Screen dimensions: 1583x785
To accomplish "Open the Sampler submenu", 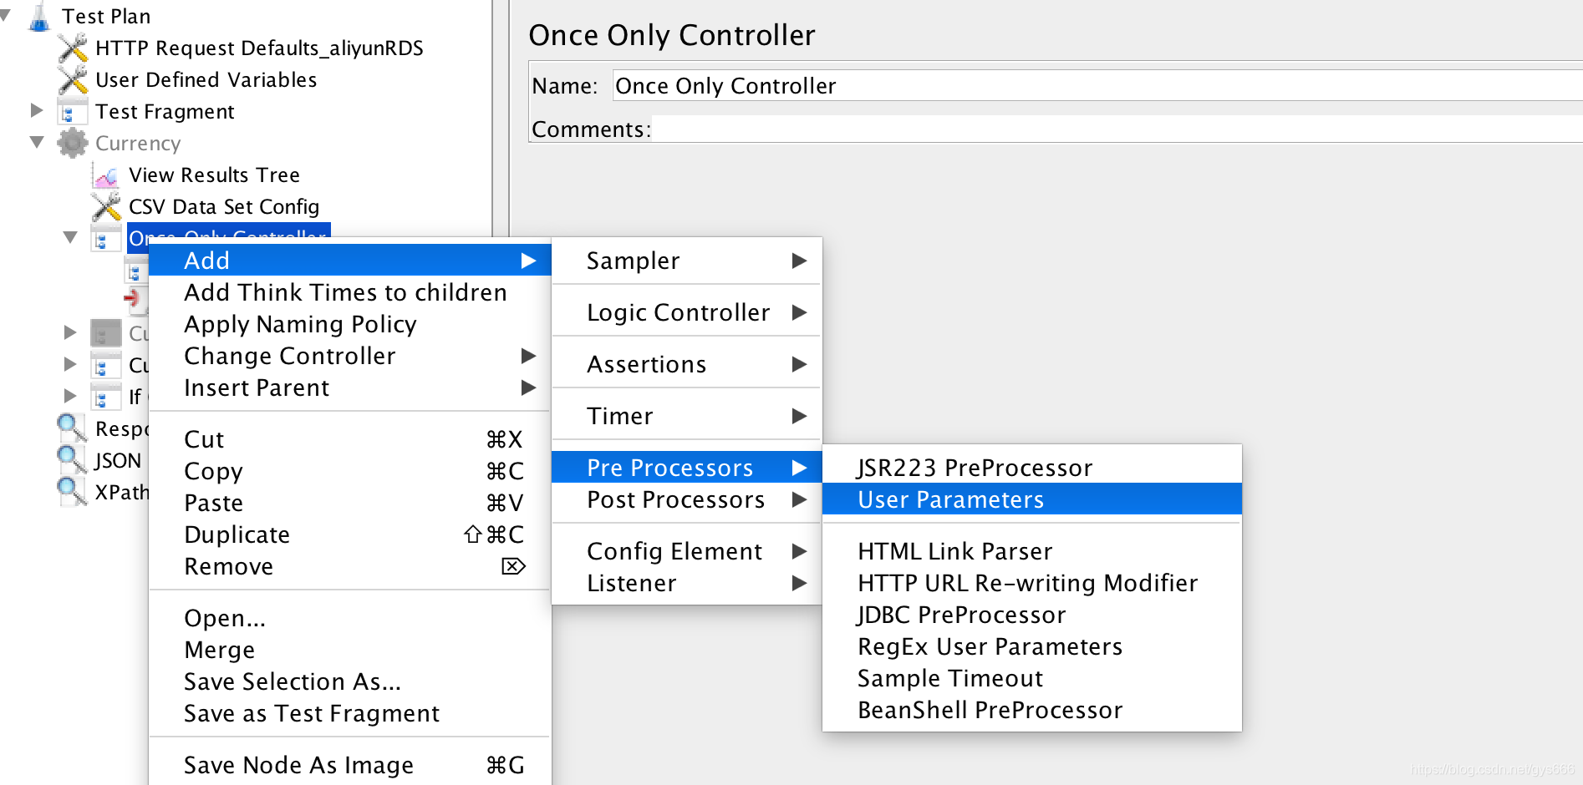I will pyautogui.click(x=687, y=261).
